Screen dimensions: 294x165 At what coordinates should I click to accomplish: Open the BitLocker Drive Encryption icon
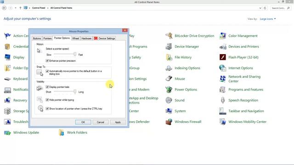coord(169,36)
